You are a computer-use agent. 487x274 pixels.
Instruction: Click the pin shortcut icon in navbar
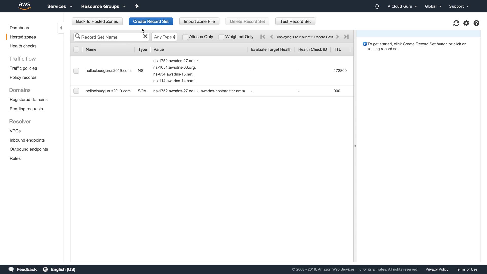(x=137, y=6)
